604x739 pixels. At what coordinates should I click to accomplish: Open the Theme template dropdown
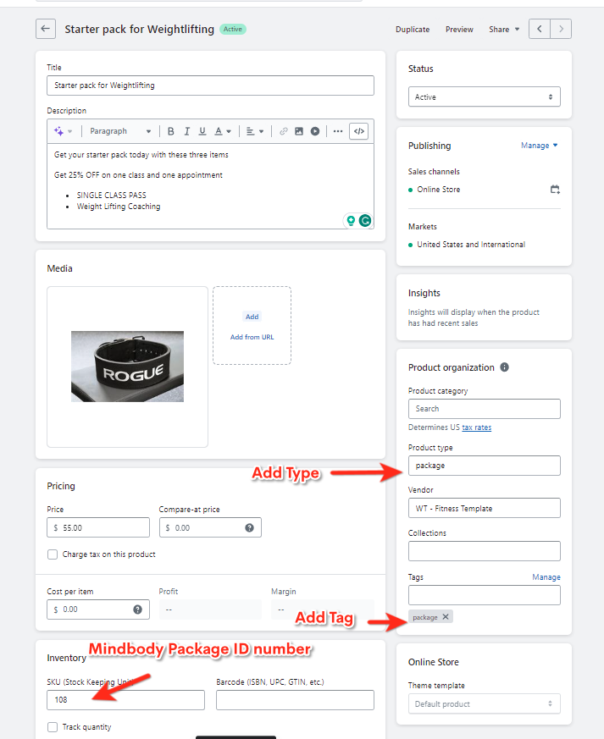tap(484, 703)
